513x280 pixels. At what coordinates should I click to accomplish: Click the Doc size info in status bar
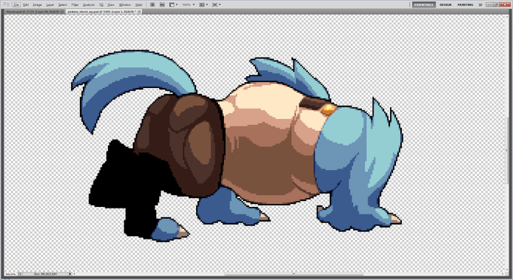point(45,274)
